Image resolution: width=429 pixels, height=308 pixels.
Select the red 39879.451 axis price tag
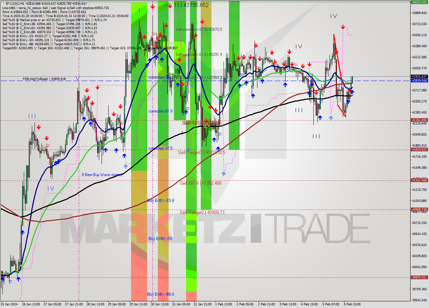(x=419, y=278)
